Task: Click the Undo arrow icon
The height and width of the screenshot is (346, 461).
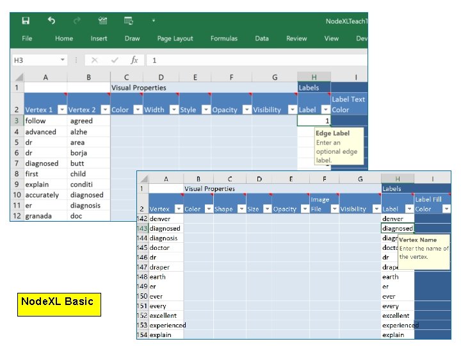Action: [x=51, y=21]
